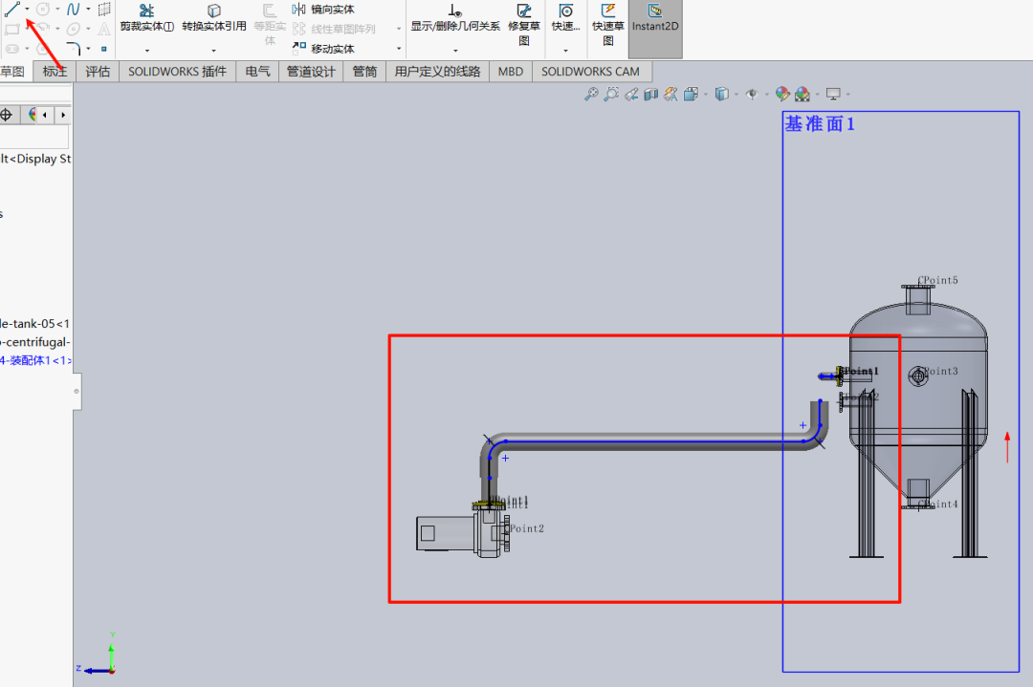The image size is (1033, 687).
Task: Open the SOLIDWORKS CAM tab
Action: point(590,71)
